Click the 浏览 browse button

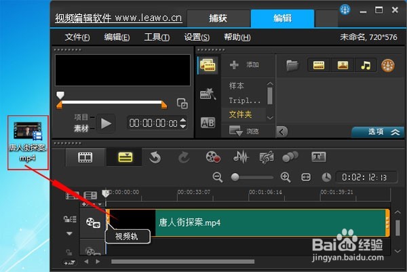tap(244, 131)
